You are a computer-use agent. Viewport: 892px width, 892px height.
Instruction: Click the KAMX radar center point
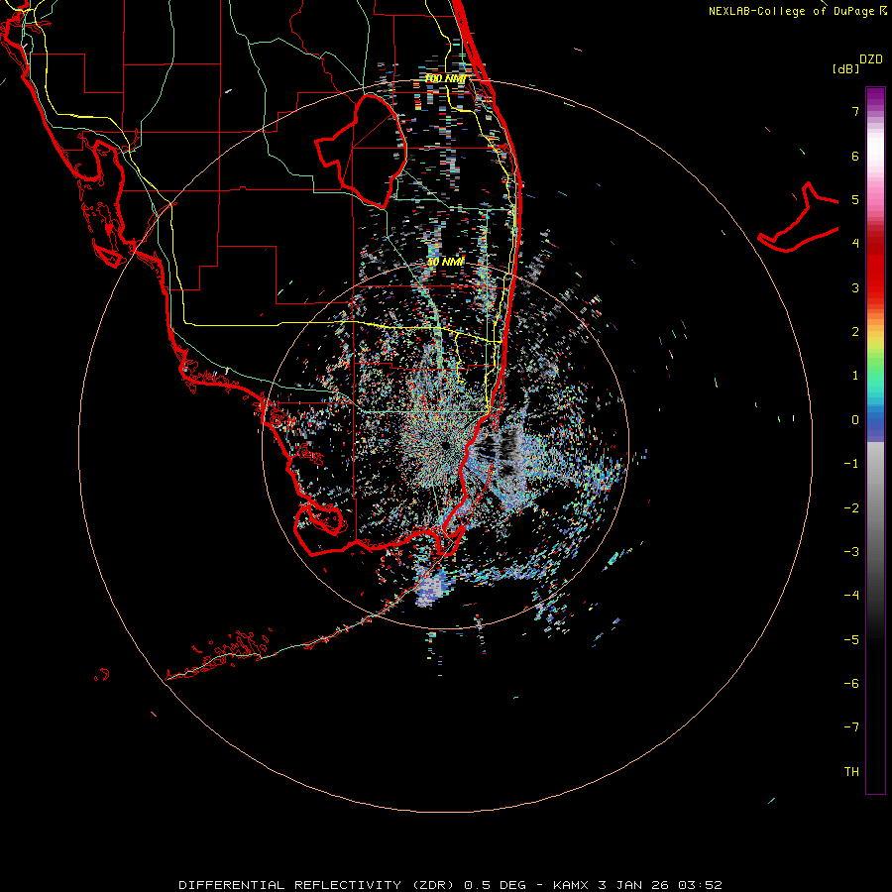445,446
